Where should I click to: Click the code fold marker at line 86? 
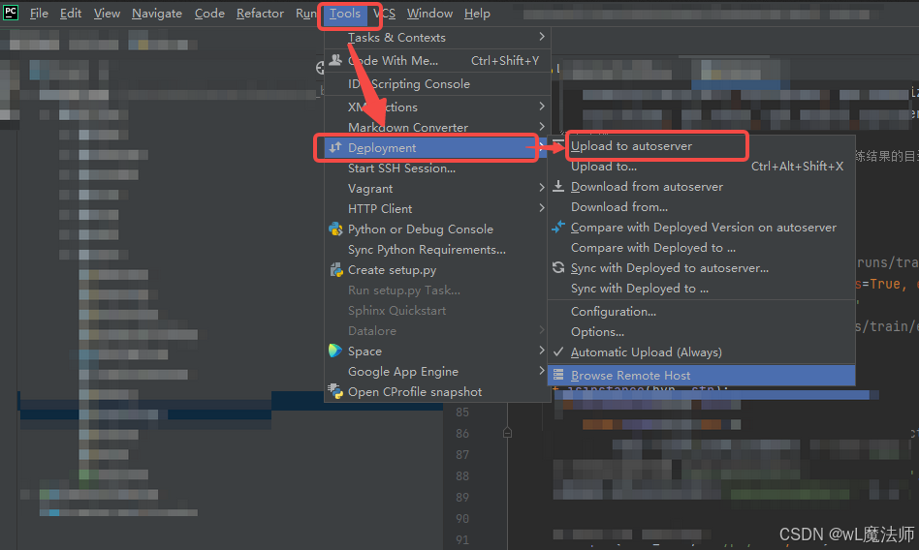coord(508,433)
